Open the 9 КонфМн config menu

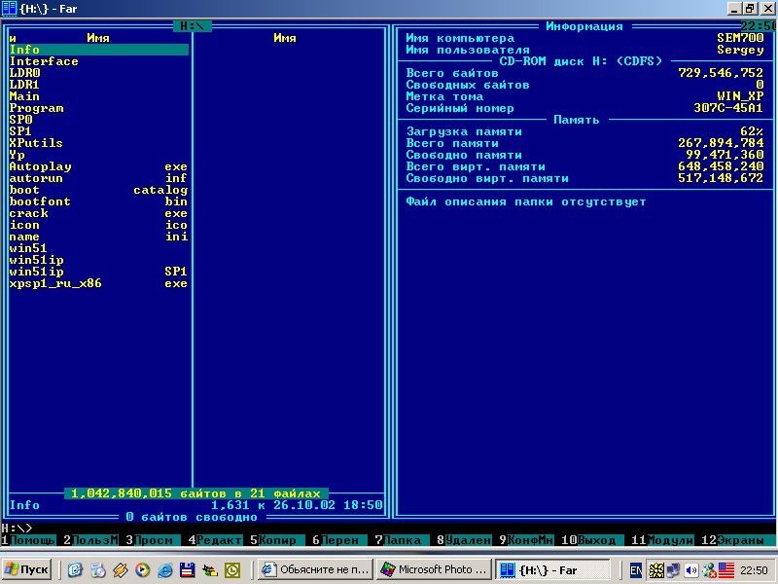[525, 540]
